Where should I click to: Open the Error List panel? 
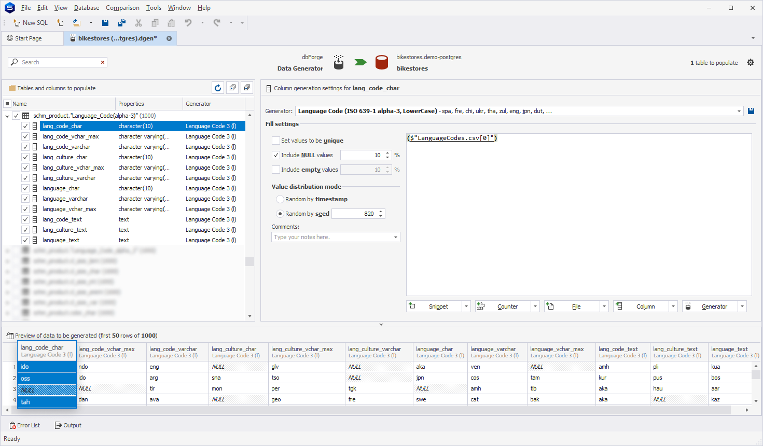tap(25, 425)
